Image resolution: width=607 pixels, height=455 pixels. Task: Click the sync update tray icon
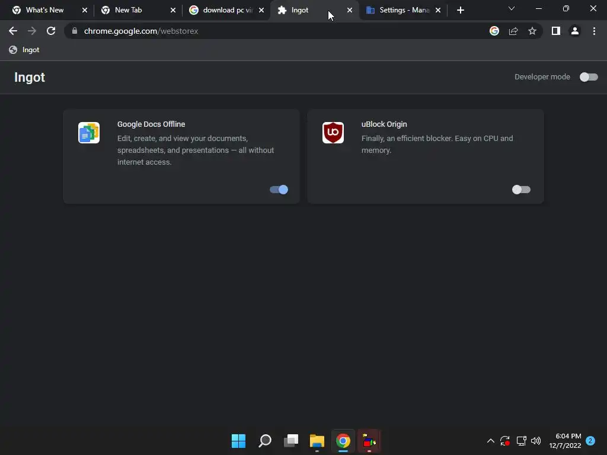[505, 441]
